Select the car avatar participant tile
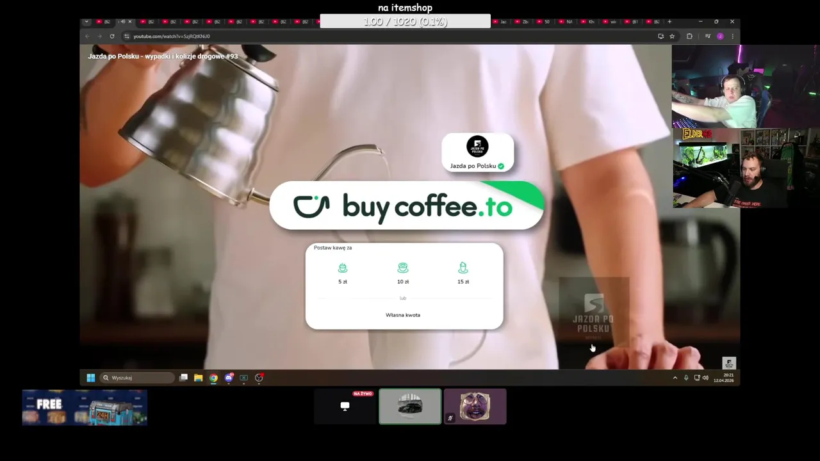 (410, 406)
